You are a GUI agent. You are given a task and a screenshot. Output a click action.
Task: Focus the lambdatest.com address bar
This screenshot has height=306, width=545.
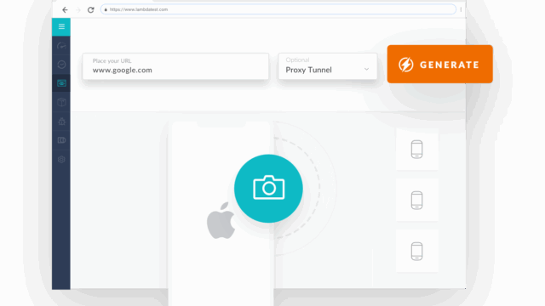coord(278,9)
